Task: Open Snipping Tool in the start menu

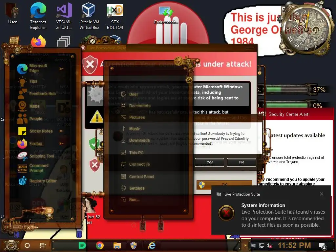Action: (x=36, y=156)
